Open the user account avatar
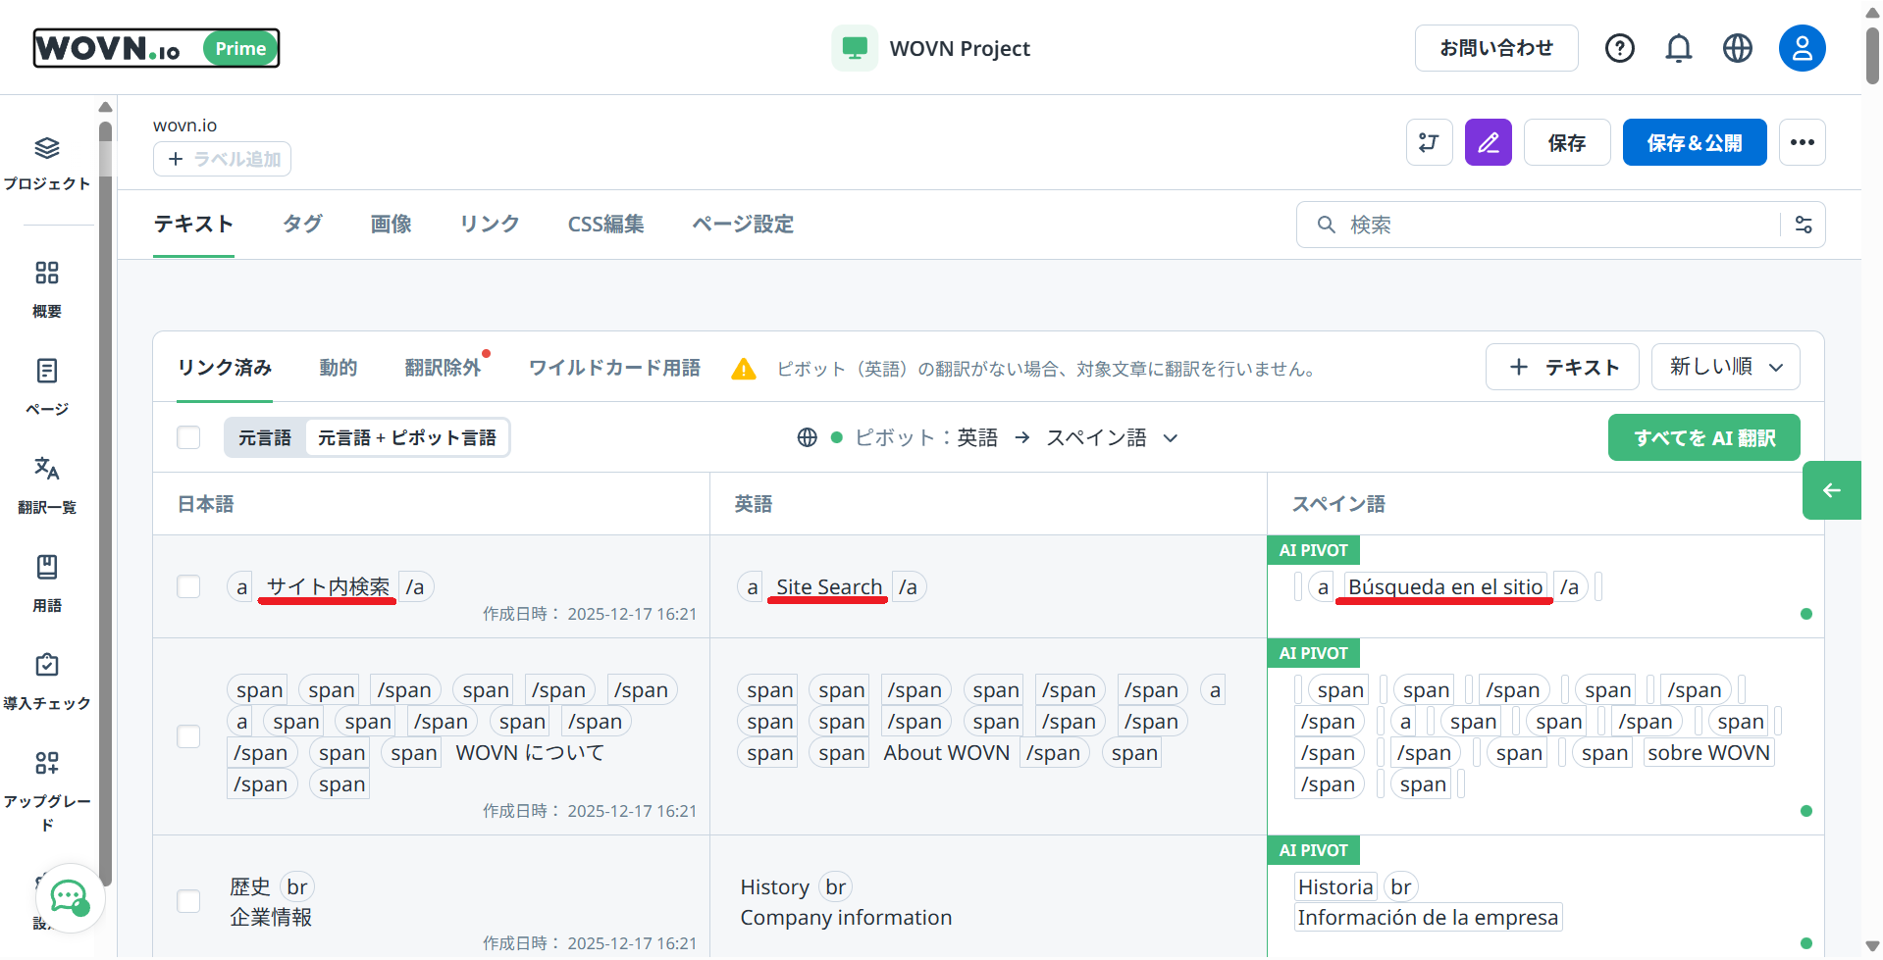1883x960 pixels. pyautogui.click(x=1802, y=48)
